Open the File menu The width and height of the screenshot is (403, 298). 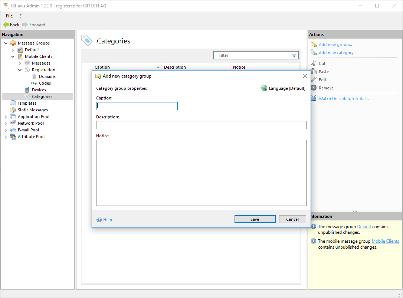click(x=9, y=16)
